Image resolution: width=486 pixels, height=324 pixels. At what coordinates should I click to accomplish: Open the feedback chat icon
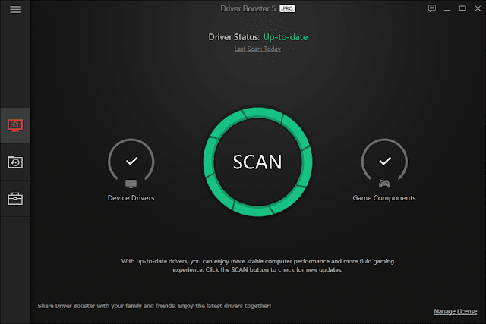(432, 8)
